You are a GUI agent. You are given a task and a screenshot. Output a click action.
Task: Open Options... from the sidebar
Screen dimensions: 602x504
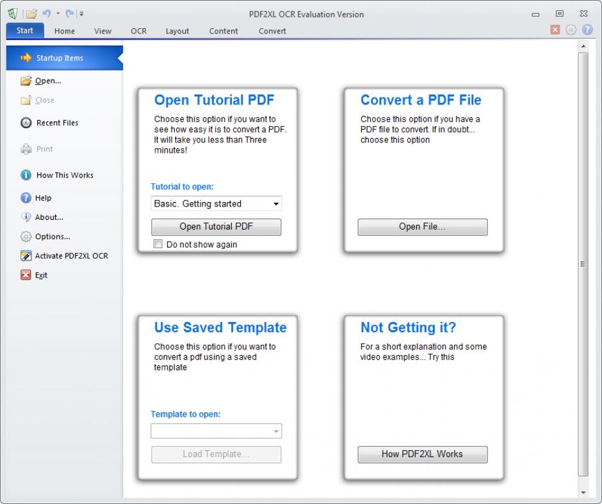pos(53,237)
